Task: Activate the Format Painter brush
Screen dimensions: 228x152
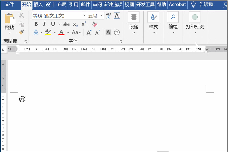Action: point(21,32)
